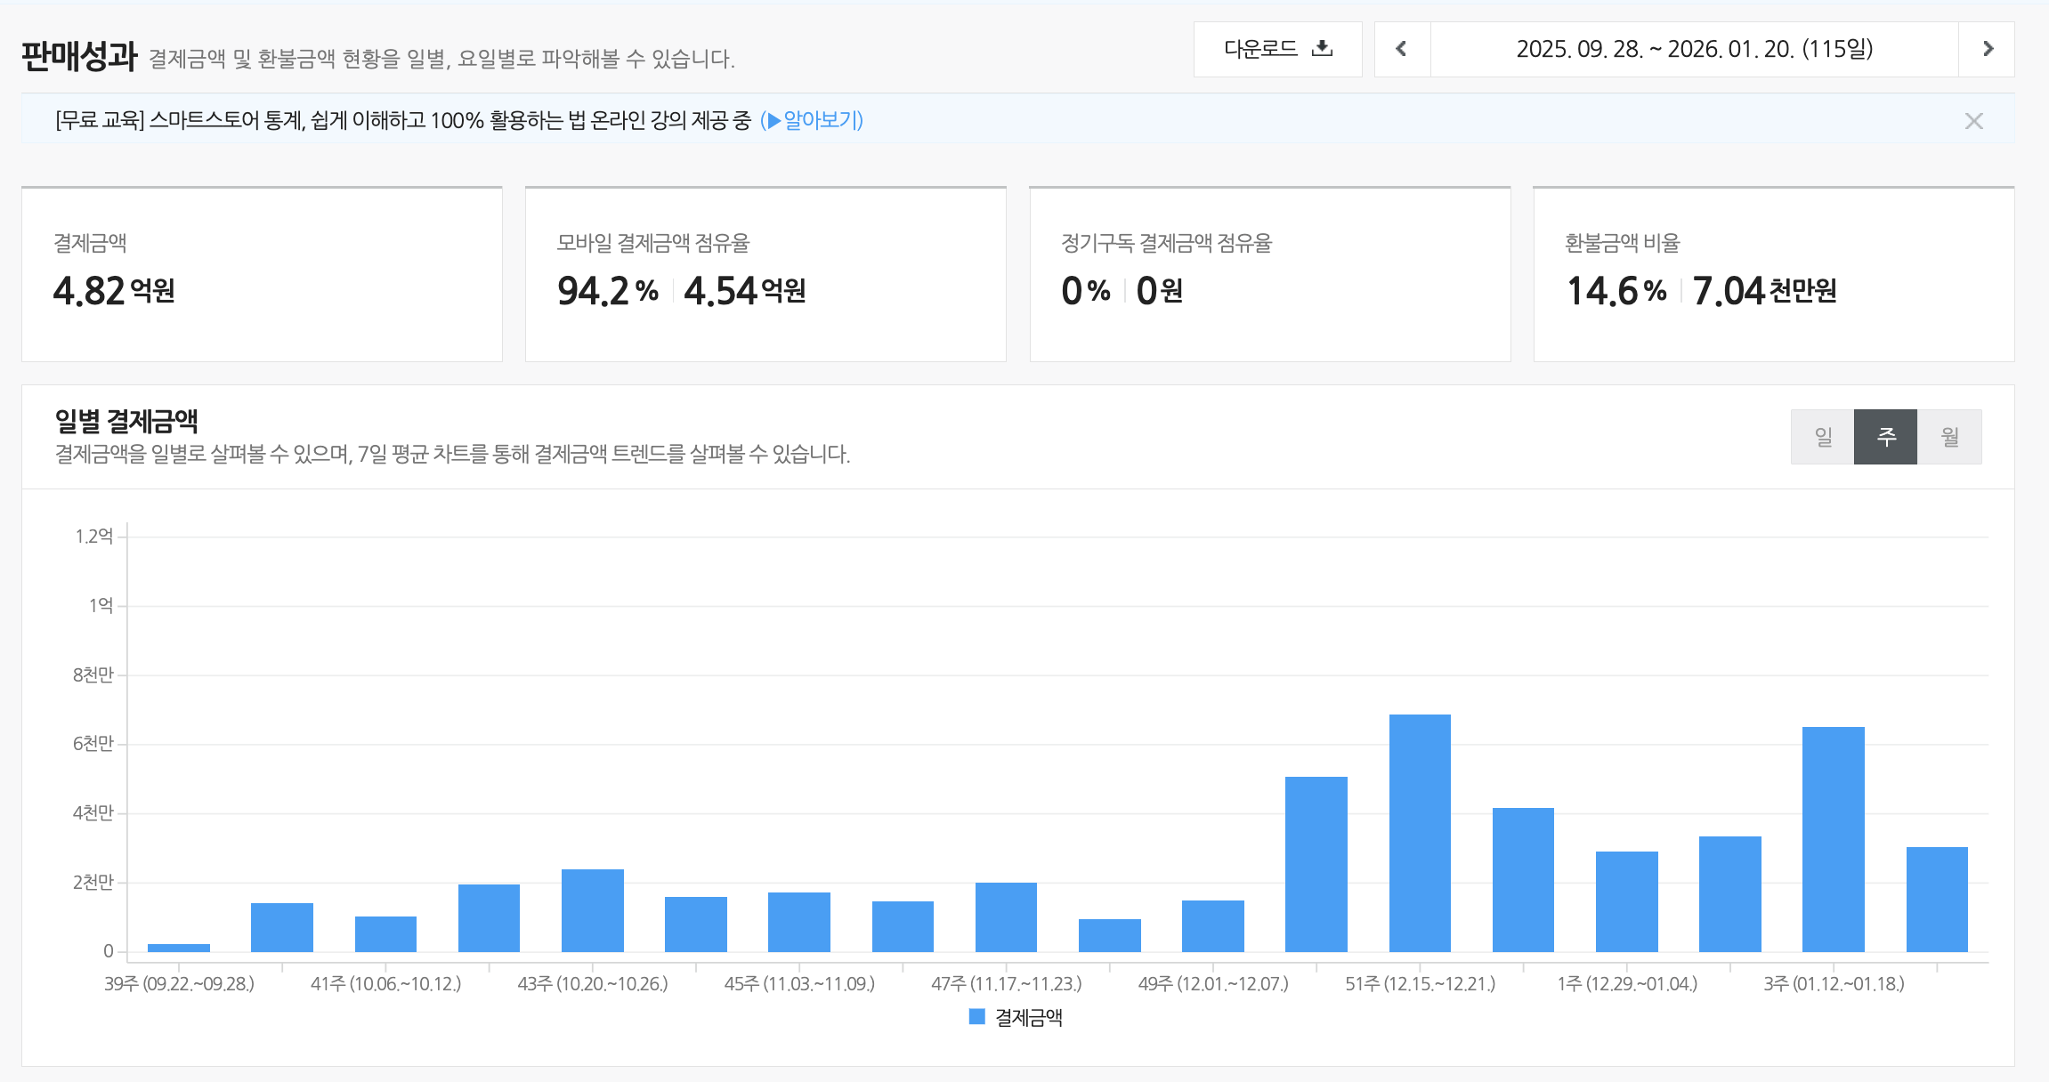Go to previous date range arrow
2049x1082 pixels.
pyautogui.click(x=1402, y=49)
